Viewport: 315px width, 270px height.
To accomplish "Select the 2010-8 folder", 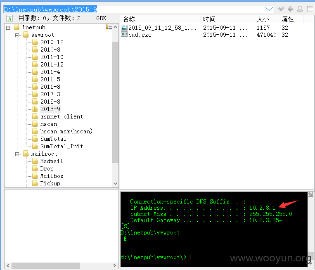I will [x=50, y=50].
